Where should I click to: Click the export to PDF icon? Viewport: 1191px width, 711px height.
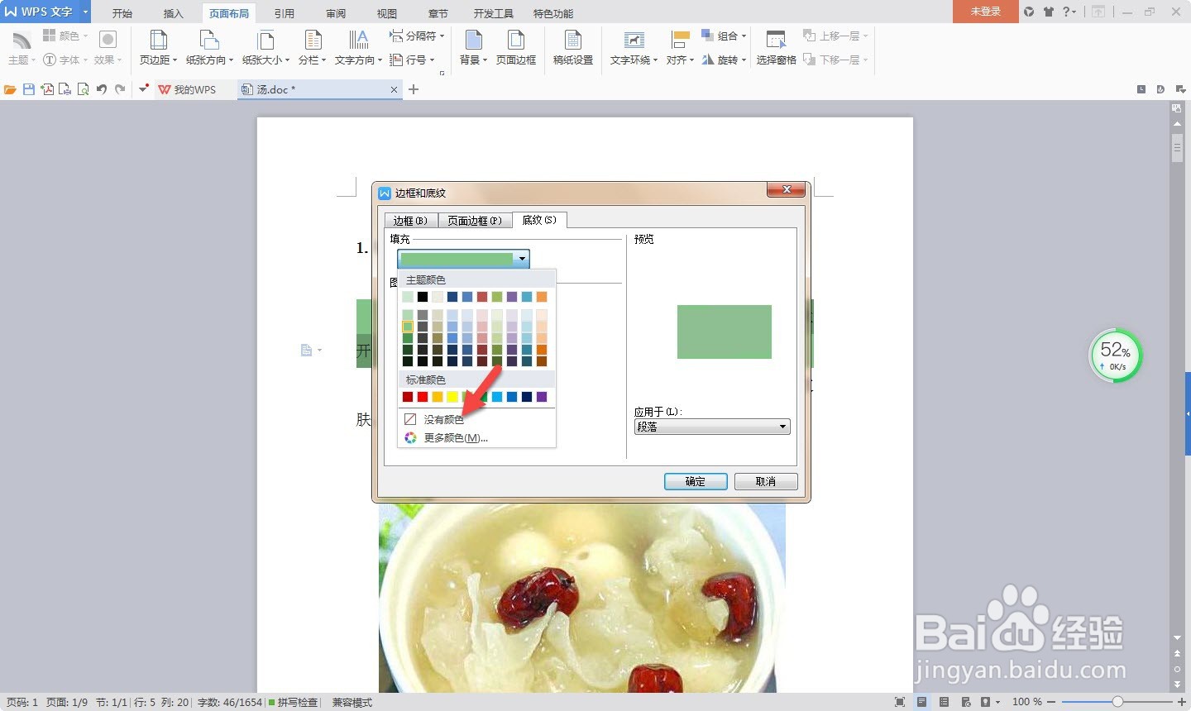coord(47,89)
